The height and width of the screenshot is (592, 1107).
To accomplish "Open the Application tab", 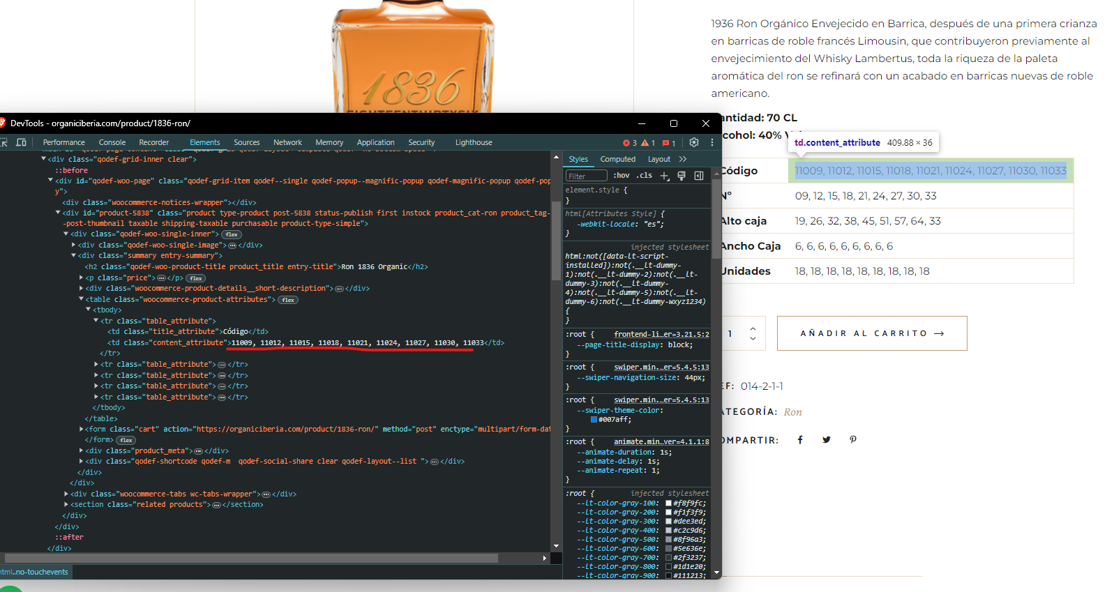I will (x=376, y=142).
